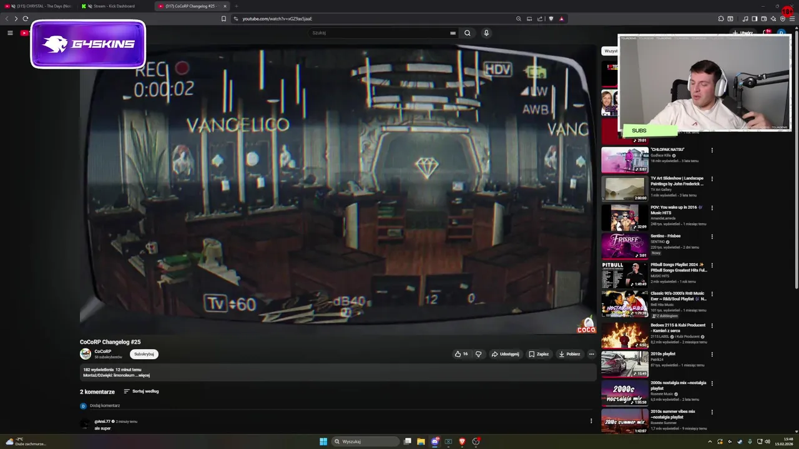Open YouTube notifications bell
The width and height of the screenshot is (799, 449).
(767, 33)
